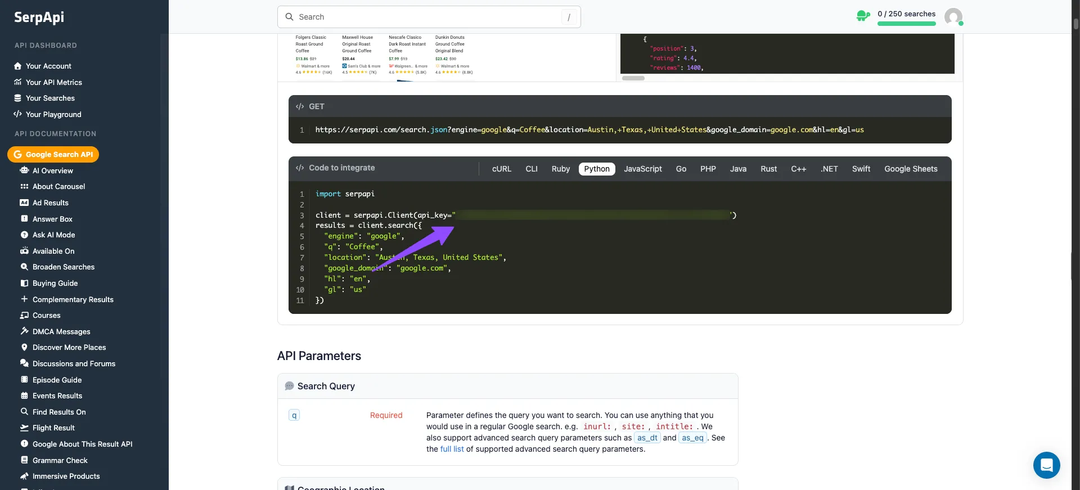Image resolution: width=1080 pixels, height=490 pixels.
Task: Select the JavaScript code tab
Action: 643,169
